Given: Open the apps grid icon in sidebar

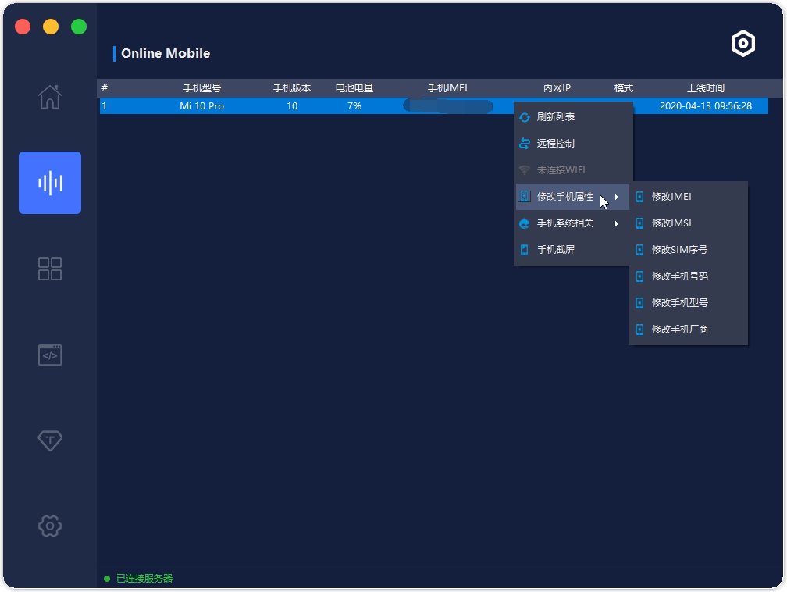Looking at the screenshot, I should (49, 268).
